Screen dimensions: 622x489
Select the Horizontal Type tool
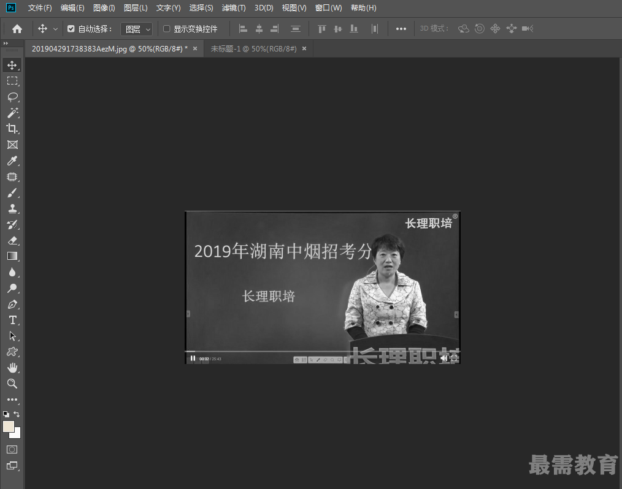pos(12,320)
